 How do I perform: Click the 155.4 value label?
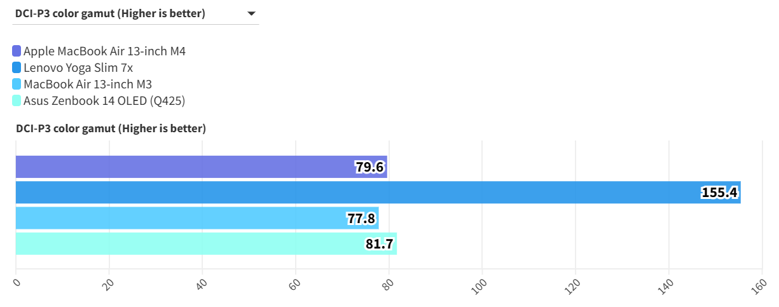(720, 193)
